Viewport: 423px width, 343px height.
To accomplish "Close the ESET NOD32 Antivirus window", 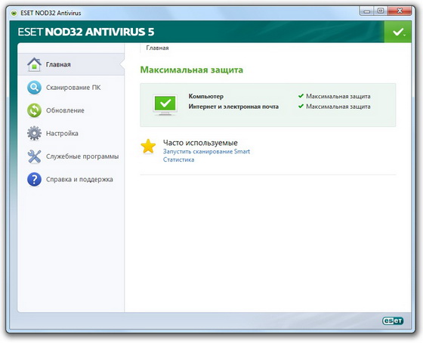I will click(x=400, y=11).
